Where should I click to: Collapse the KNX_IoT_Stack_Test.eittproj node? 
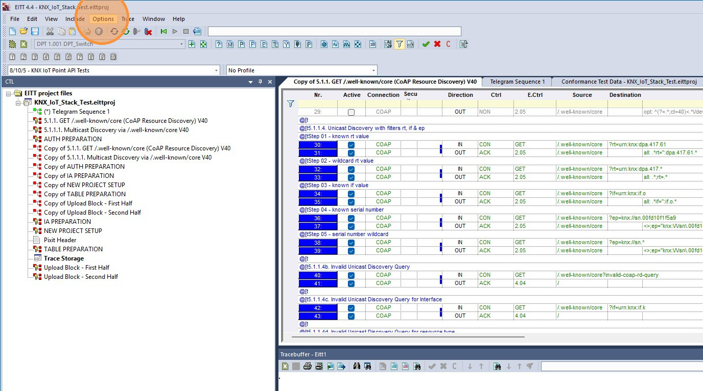18,103
